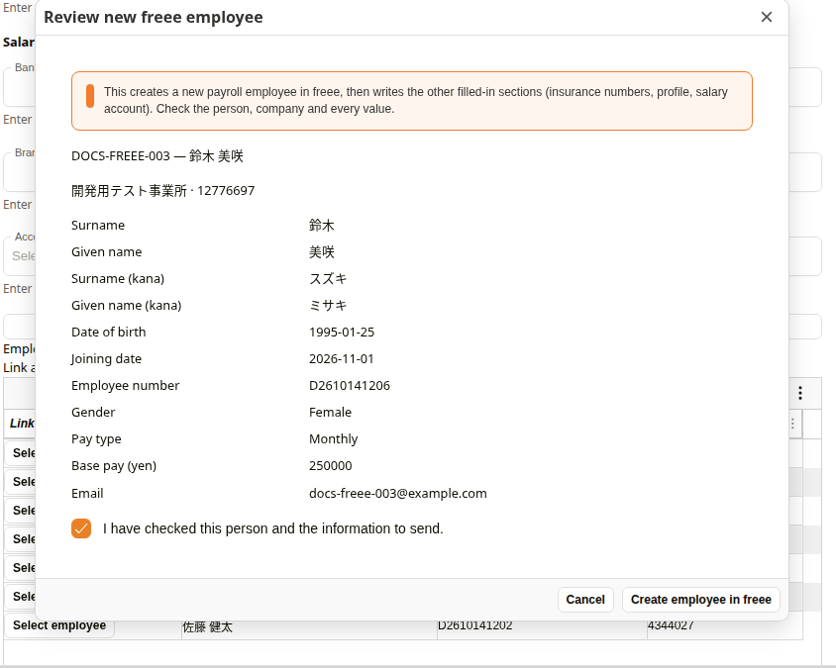
Task: Cancel the employee creation
Action: click(x=585, y=600)
